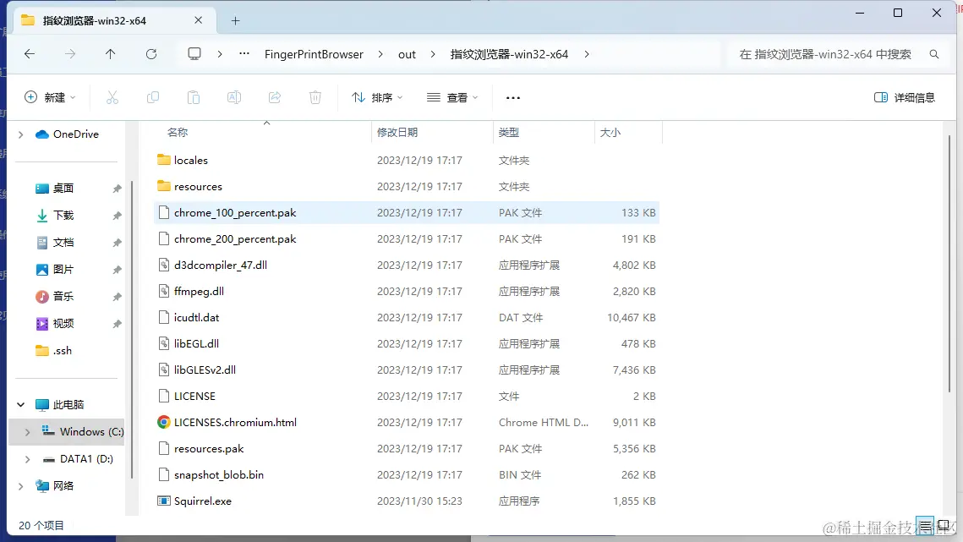Open 视频 in the sidebar
963x542 pixels.
[63, 323]
